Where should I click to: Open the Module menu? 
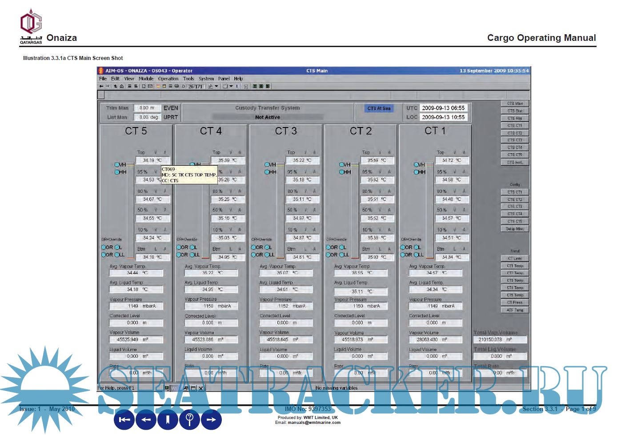click(x=146, y=79)
